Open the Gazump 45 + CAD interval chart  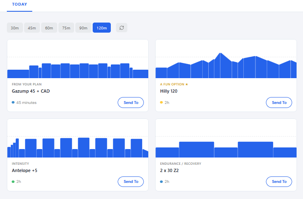[78, 59]
